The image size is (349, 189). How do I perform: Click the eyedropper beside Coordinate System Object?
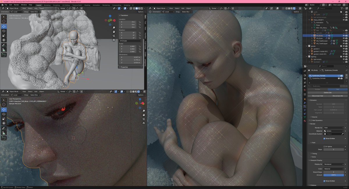tap(342, 134)
